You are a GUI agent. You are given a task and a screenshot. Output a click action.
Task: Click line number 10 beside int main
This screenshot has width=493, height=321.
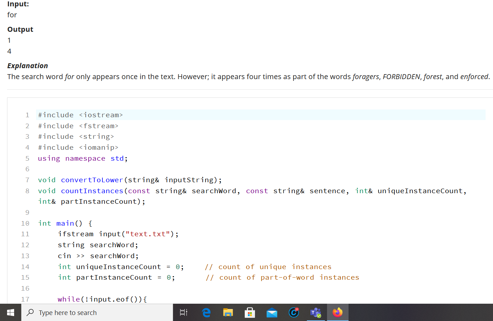point(25,223)
